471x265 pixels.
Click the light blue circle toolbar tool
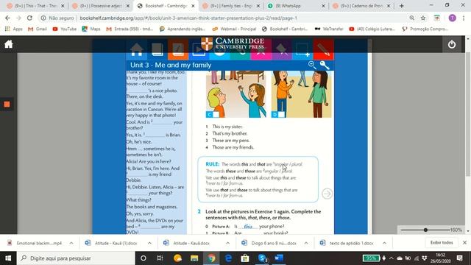pos(219,49)
